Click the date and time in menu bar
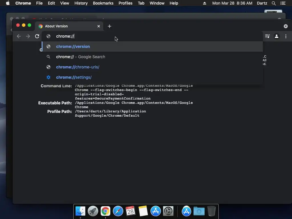292x219 pixels. tap(232, 3)
